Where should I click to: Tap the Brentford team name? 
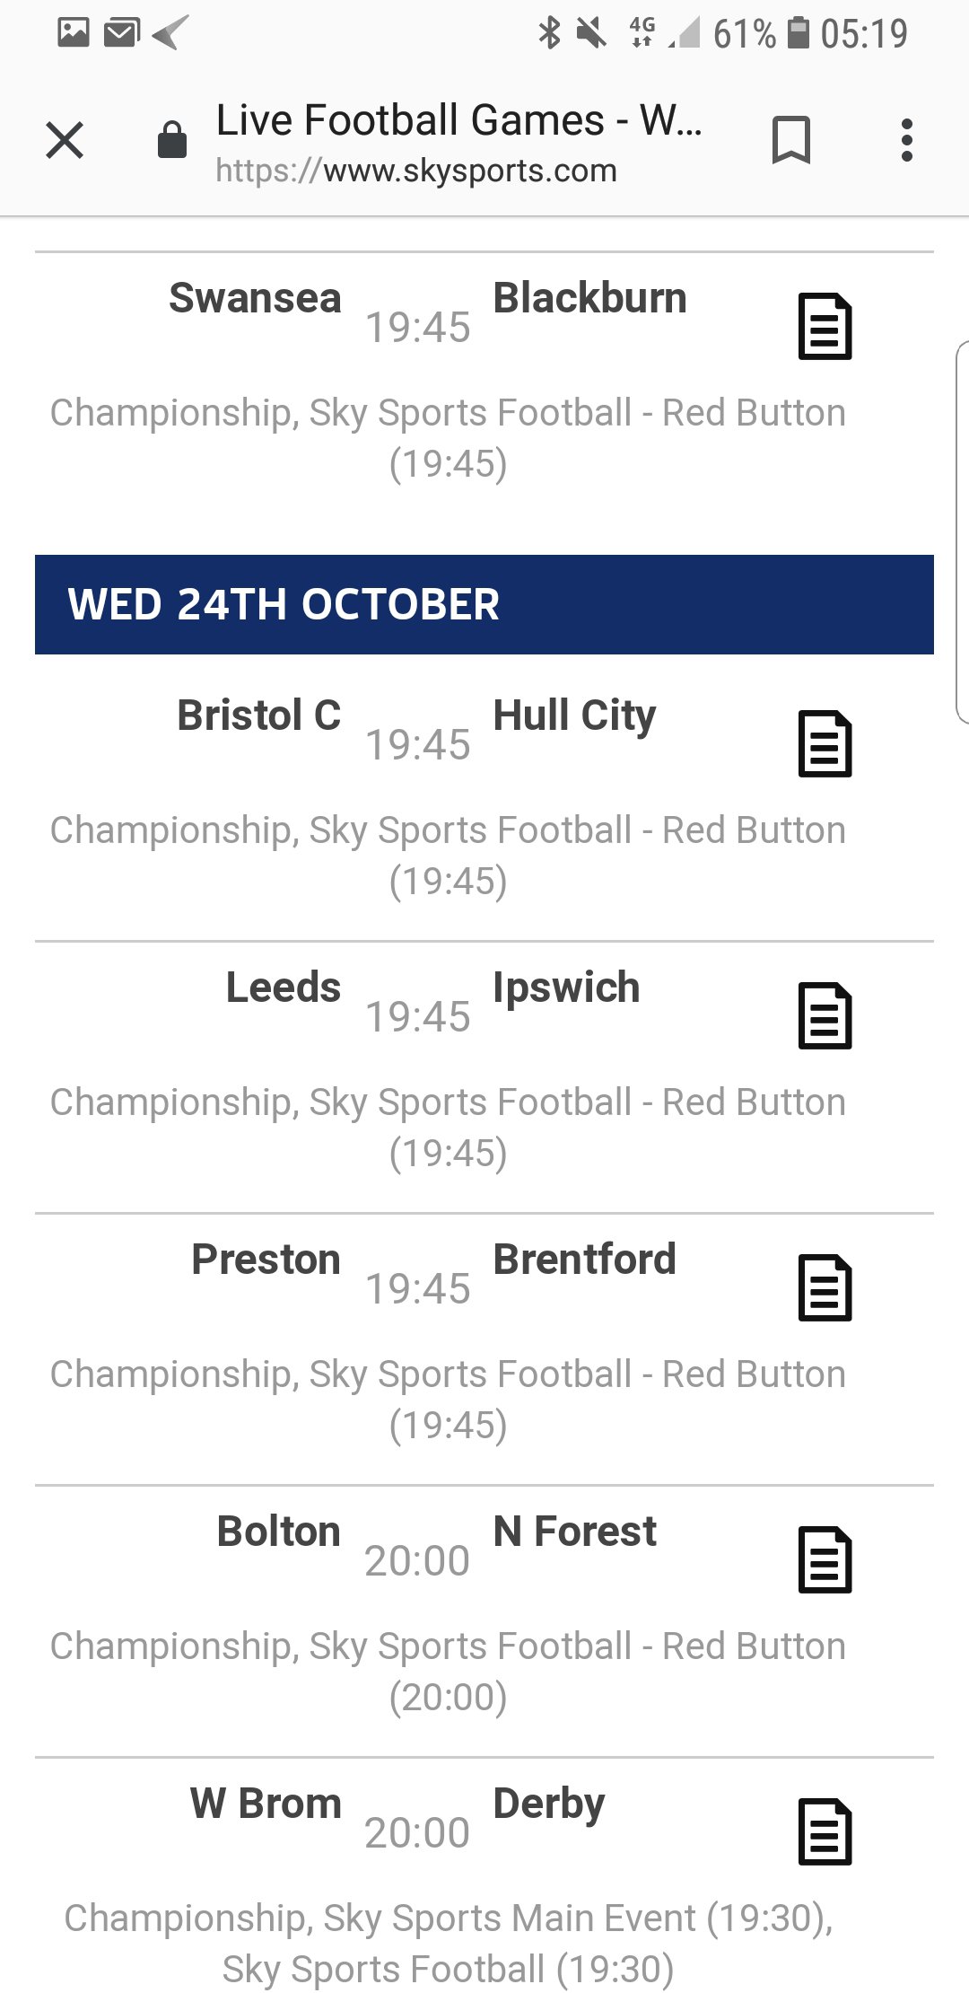pyautogui.click(x=584, y=1260)
